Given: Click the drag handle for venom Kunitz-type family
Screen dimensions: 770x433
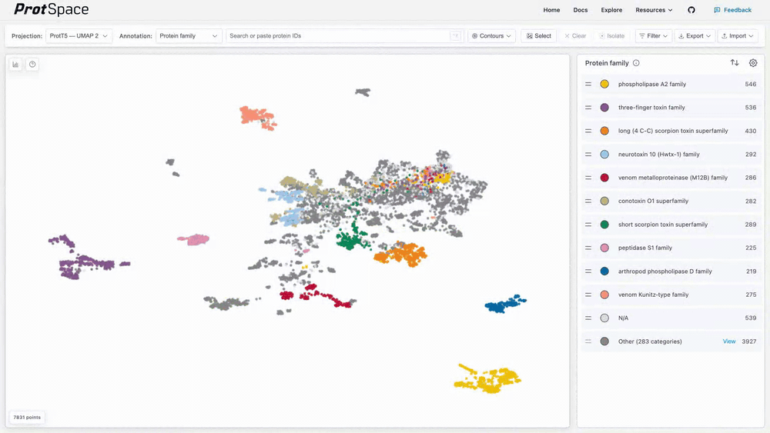Looking at the screenshot, I should click(588, 295).
